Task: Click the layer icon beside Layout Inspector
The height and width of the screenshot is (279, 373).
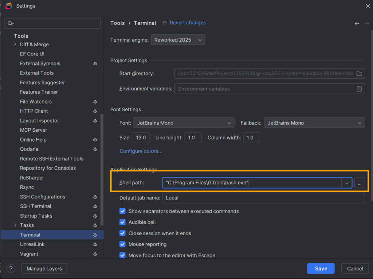Action: tap(95, 121)
